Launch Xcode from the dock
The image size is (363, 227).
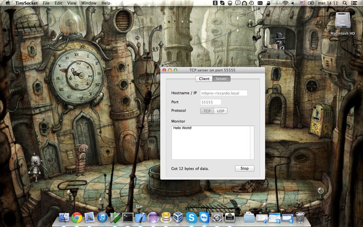click(140, 218)
